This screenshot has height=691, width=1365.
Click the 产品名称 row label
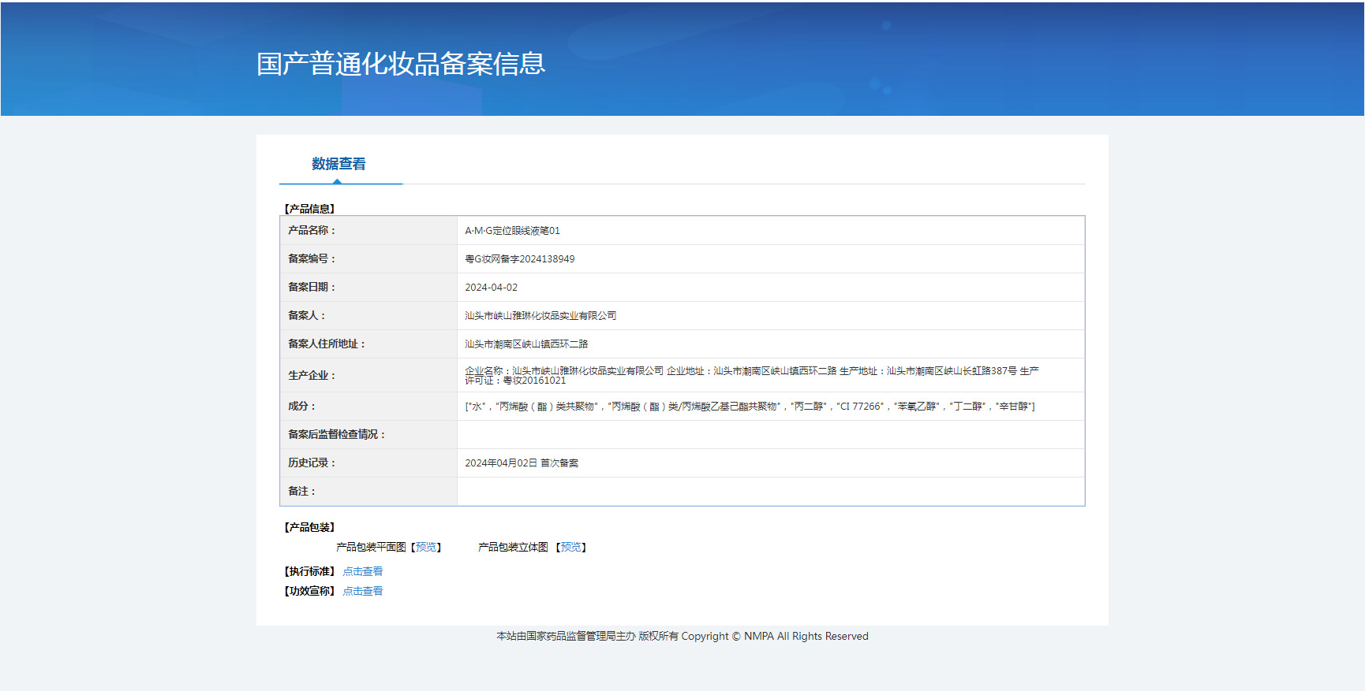point(312,230)
